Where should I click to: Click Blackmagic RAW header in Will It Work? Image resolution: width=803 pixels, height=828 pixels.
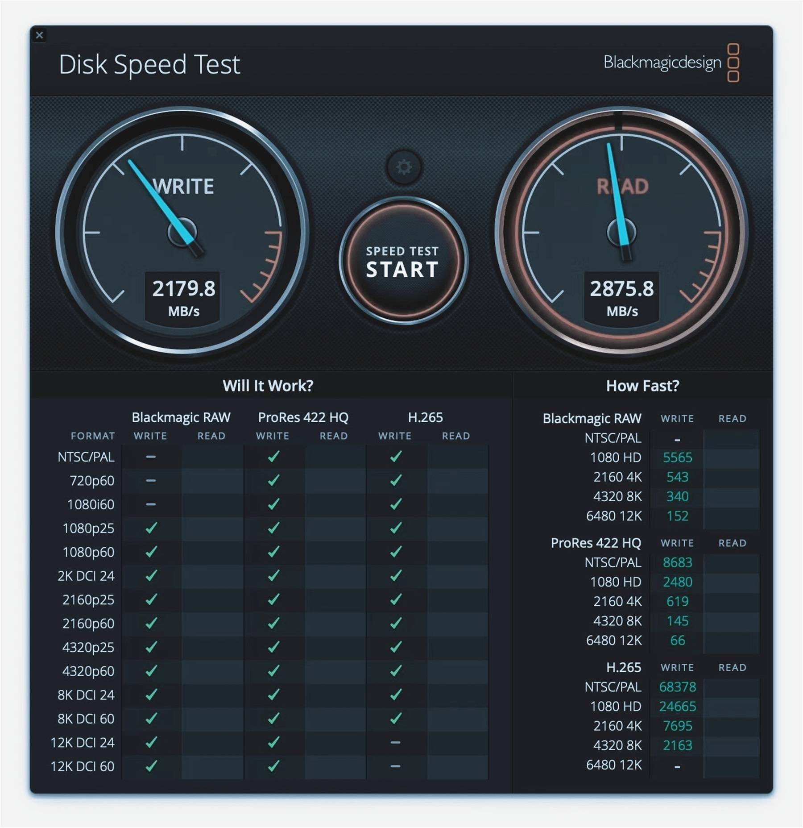click(x=181, y=417)
